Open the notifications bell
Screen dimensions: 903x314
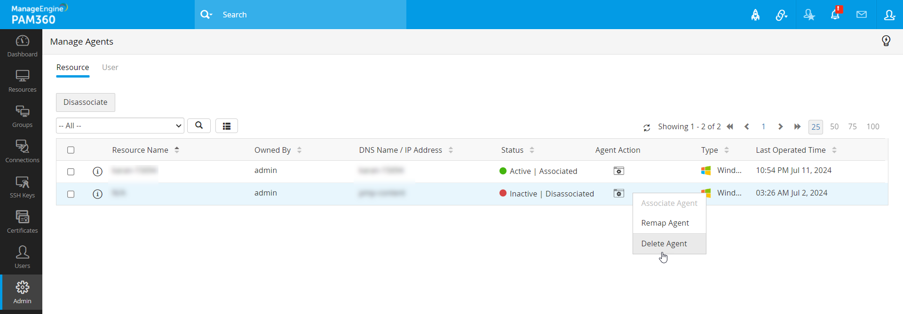(x=835, y=14)
